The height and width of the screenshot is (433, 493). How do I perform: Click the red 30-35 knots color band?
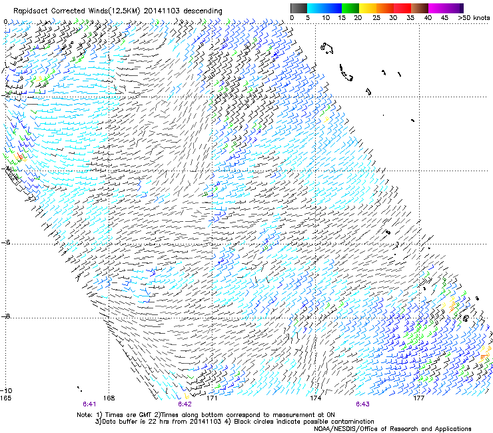click(x=402, y=8)
